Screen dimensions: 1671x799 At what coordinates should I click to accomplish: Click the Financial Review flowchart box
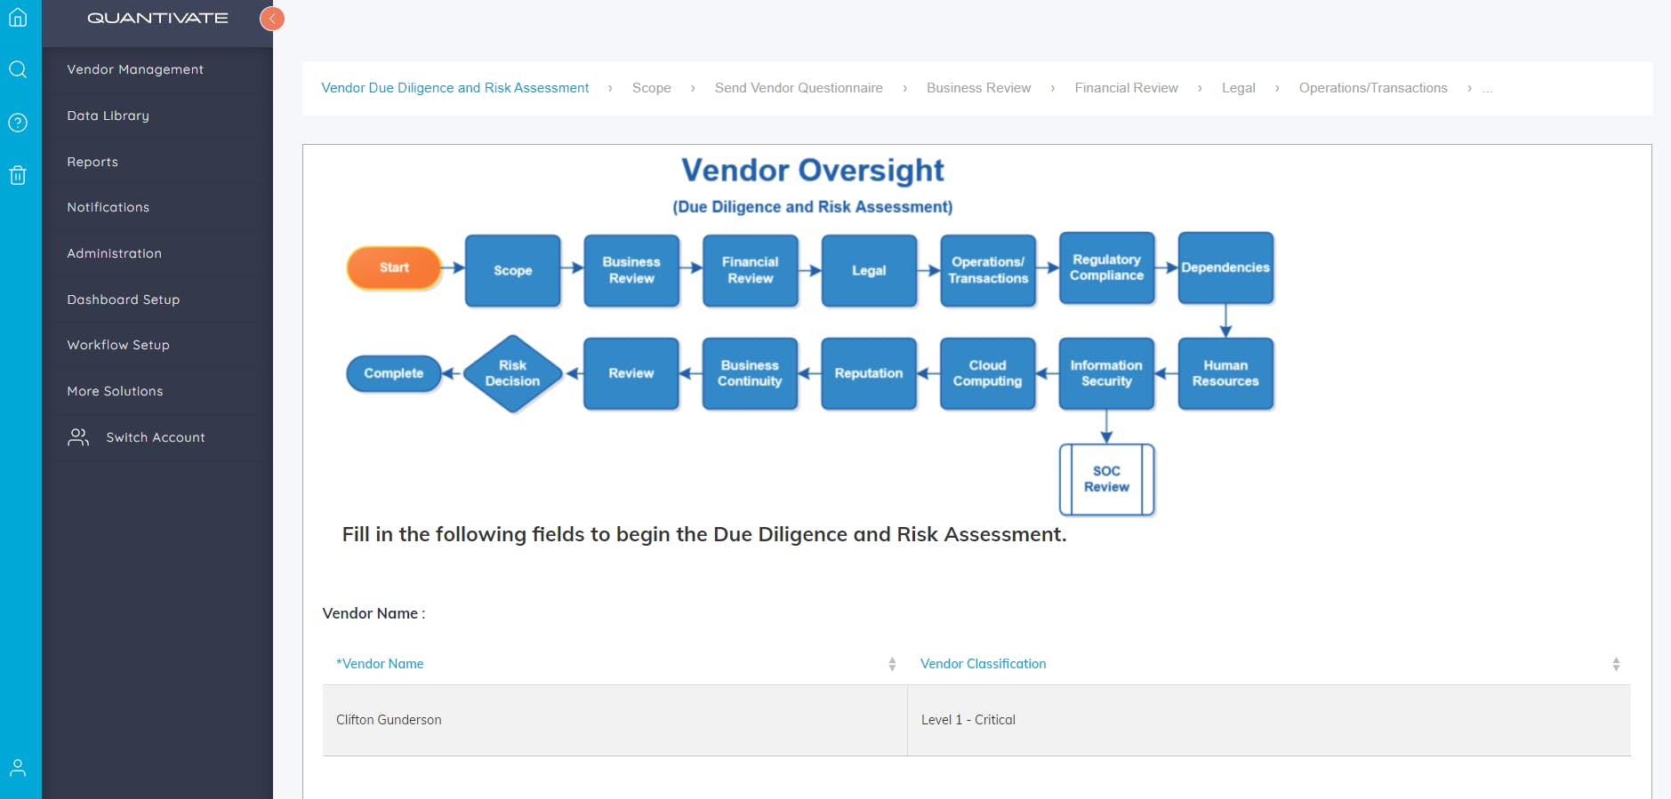click(751, 270)
